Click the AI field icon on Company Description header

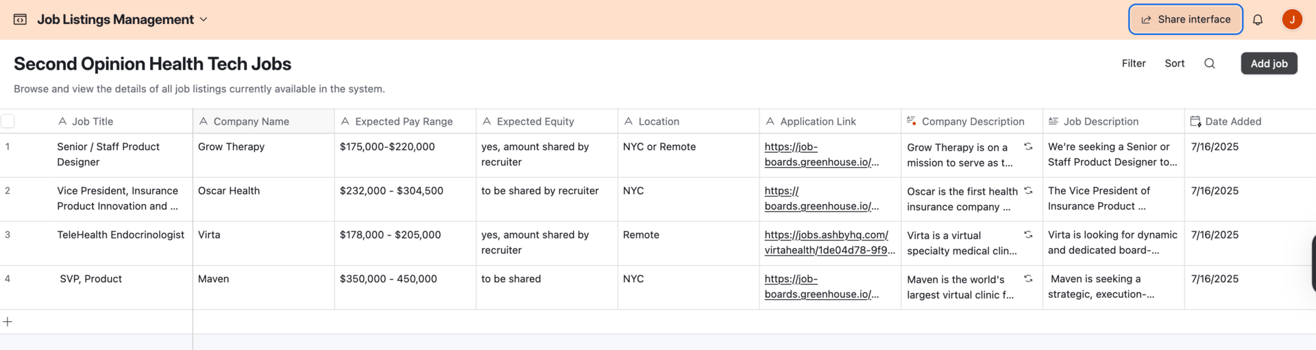[x=912, y=121]
